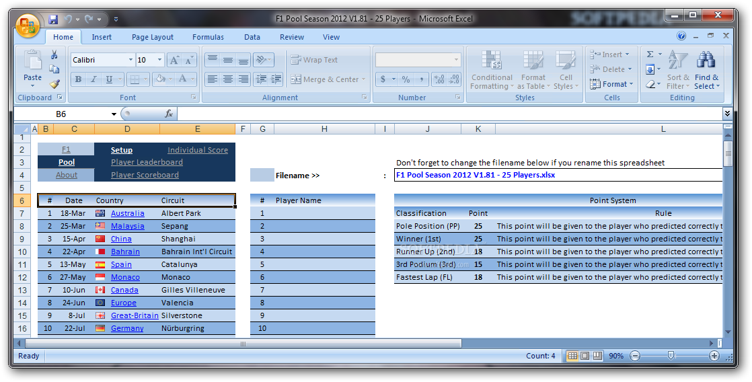Increase the cell indent
752x382 pixels.
[x=276, y=79]
